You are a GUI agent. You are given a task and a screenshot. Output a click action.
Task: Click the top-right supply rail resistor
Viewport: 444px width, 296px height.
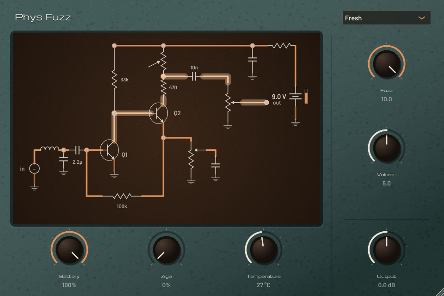tap(282, 45)
